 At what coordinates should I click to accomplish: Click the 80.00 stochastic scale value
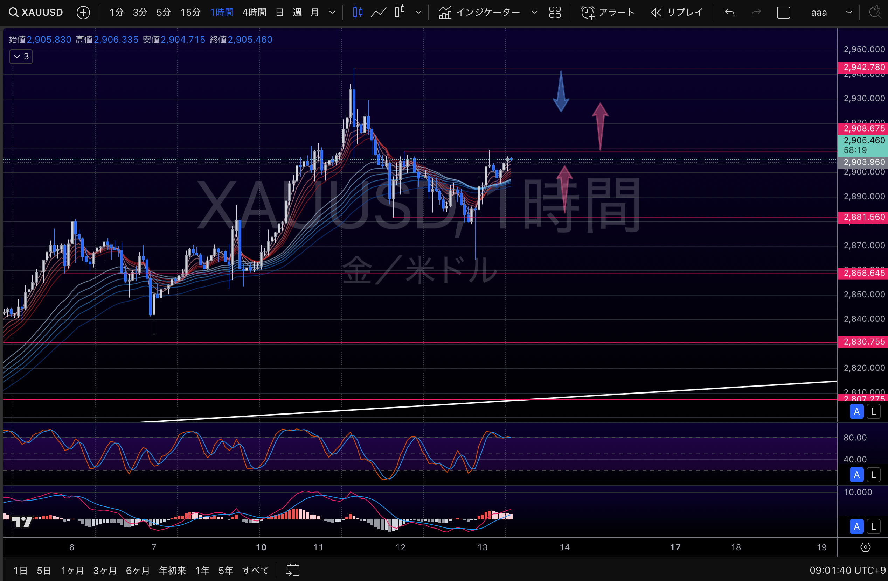(x=855, y=438)
